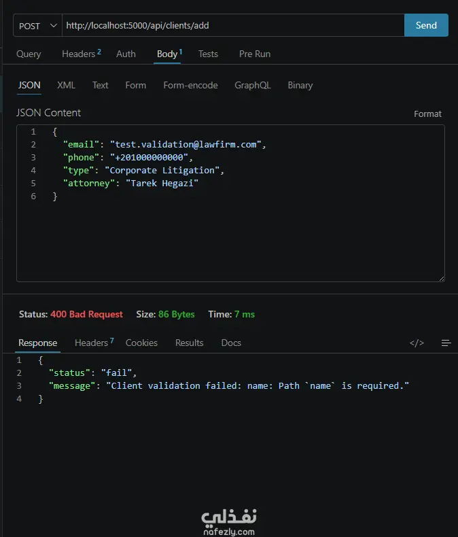Open the response options menu icon
The image size is (458, 537).
446,343
